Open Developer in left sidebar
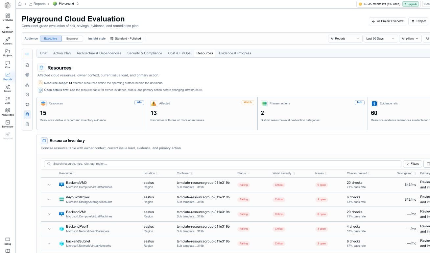Screen dimensions: 430x253 pos(8,124)
